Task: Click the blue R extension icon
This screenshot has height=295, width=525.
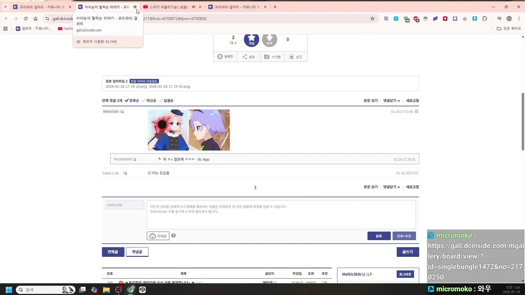Action: point(396,18)
